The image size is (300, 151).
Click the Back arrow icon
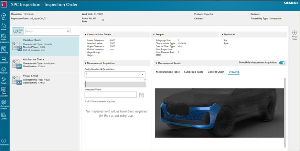pos(3,15)
